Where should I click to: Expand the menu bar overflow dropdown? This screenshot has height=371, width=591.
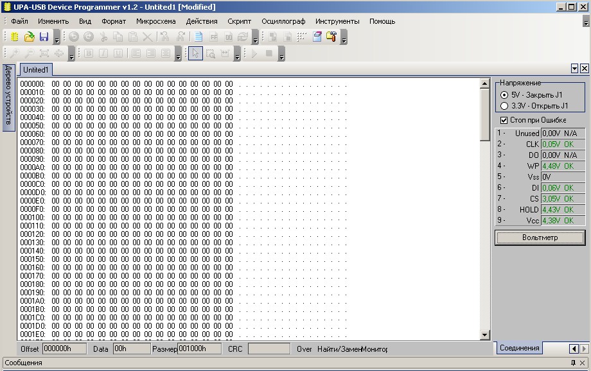click(586, 21)
